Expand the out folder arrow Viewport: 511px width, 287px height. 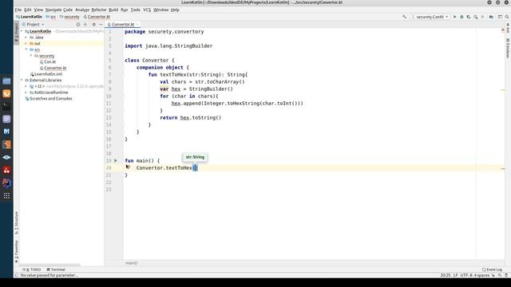[26, 43]
